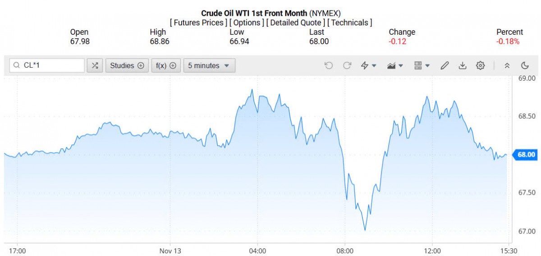This screenshot has height=256, width=541.
Task: Open the drawing pencil tool
Action: [445, 65]
